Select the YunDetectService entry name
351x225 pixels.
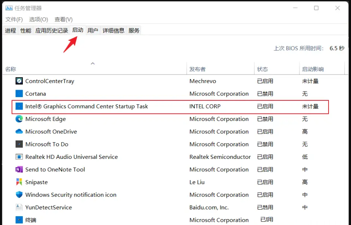point(49,207)
